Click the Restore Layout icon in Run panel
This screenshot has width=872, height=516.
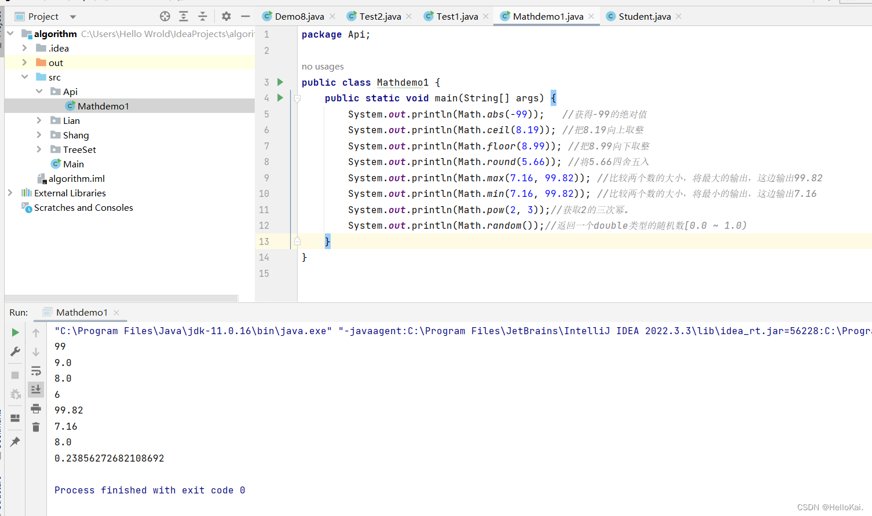point(16,418)
